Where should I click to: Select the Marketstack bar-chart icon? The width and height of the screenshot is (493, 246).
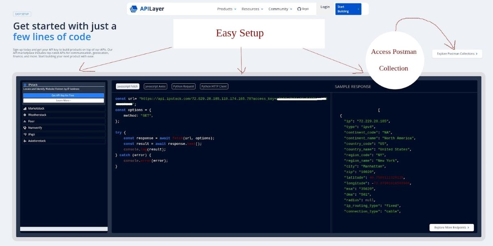(x=24, y=108)
